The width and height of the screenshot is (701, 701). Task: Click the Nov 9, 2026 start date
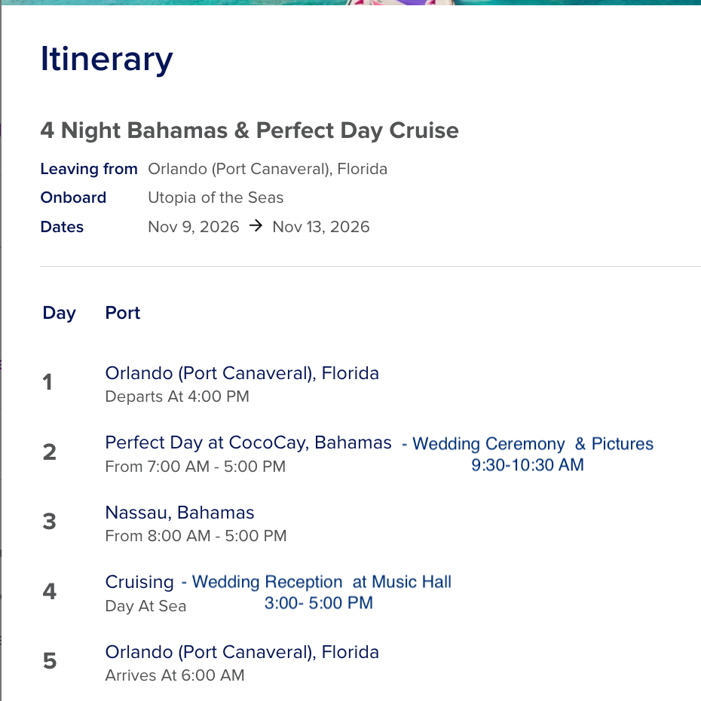tap(194, 227)
